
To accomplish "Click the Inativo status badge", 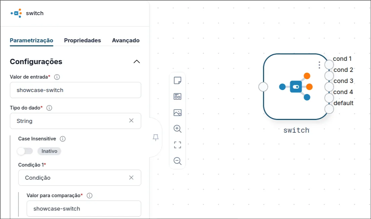I will click(x=49, y=151).
